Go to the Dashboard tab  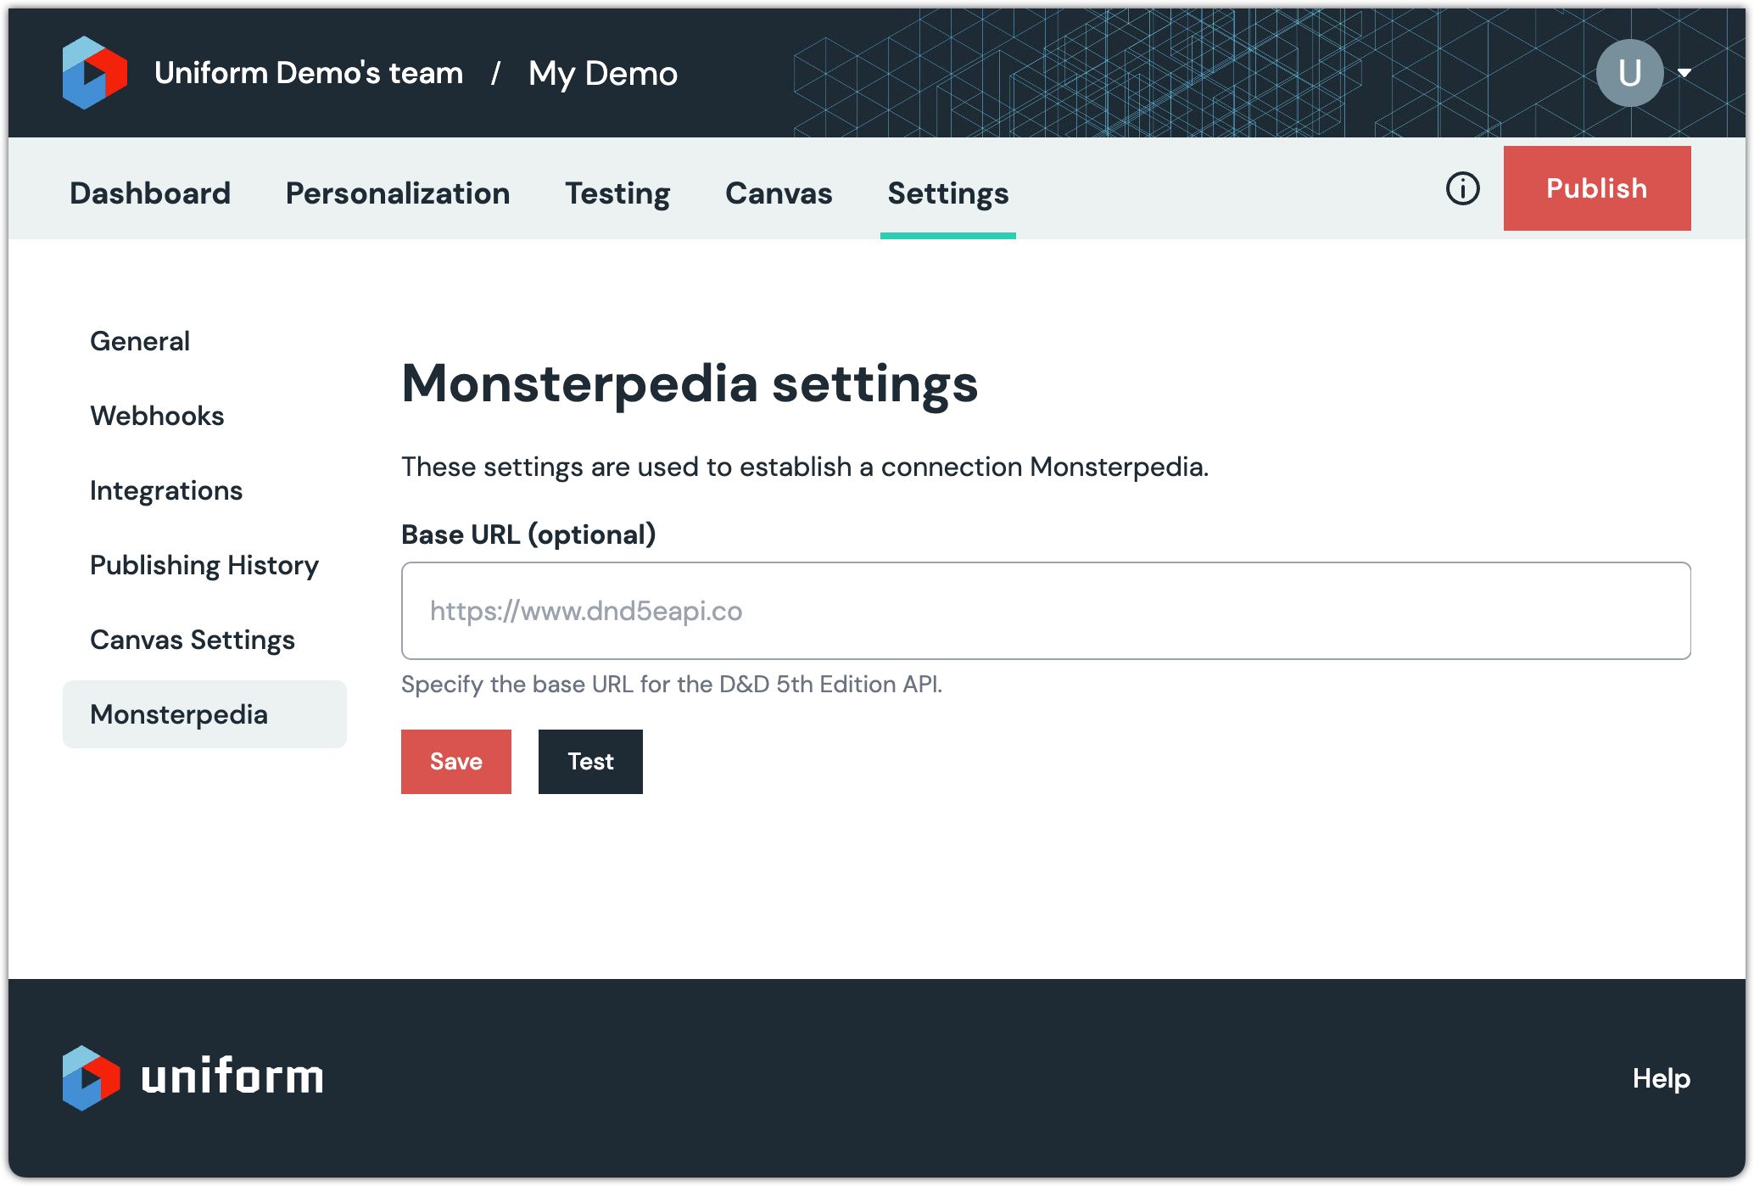click(150, 193)
